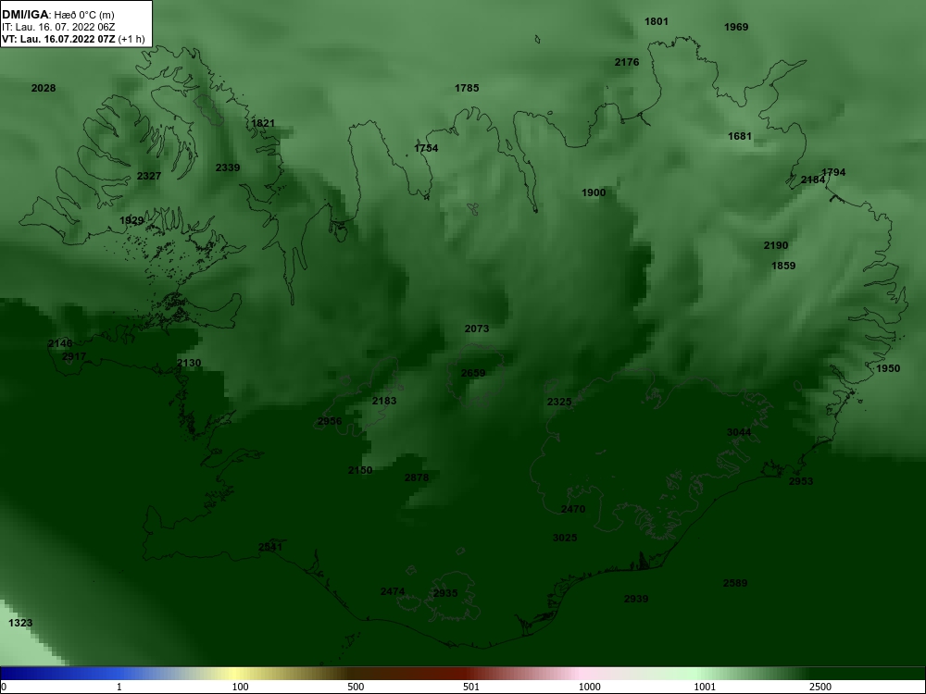Select the 2130 label
926x694 pixels.
[x=189, y=363]
